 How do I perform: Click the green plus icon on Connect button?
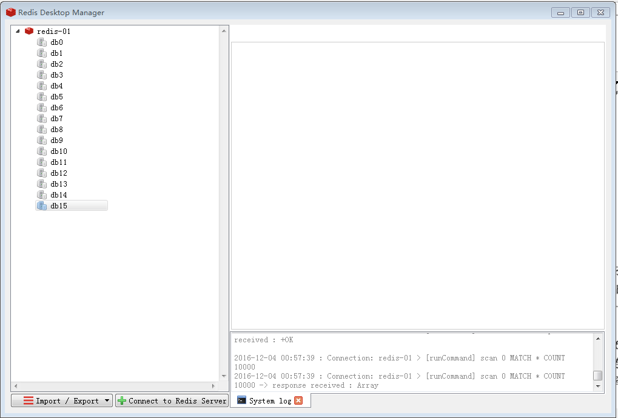[122, 400]
